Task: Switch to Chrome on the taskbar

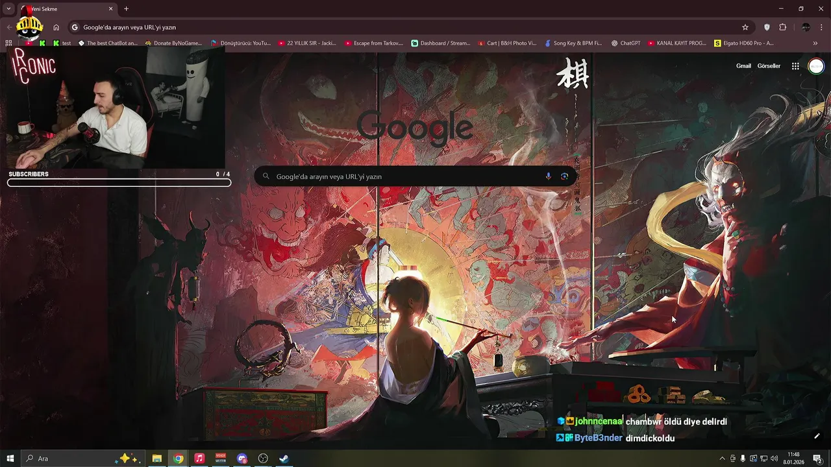Action: 178,459
